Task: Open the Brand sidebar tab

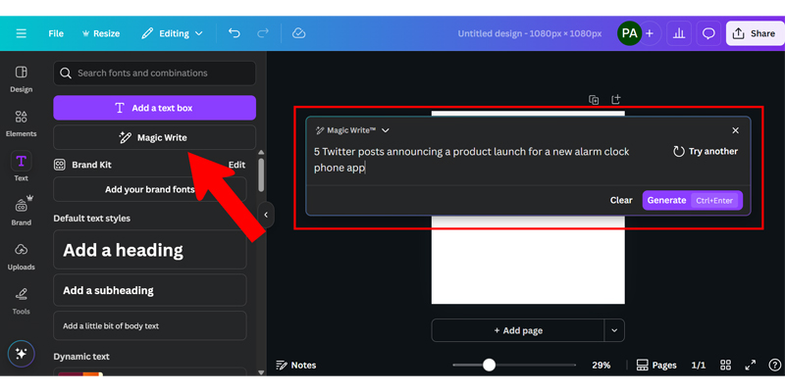Action: 21,212
